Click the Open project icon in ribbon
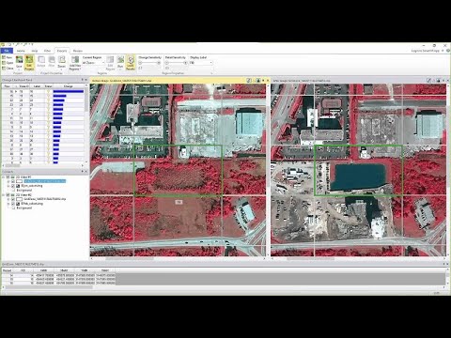This screenshot has width=451, height=338. (x=4, y=63)
